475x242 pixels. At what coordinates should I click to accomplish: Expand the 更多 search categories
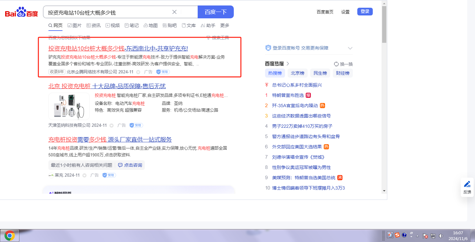pos(225,25)
